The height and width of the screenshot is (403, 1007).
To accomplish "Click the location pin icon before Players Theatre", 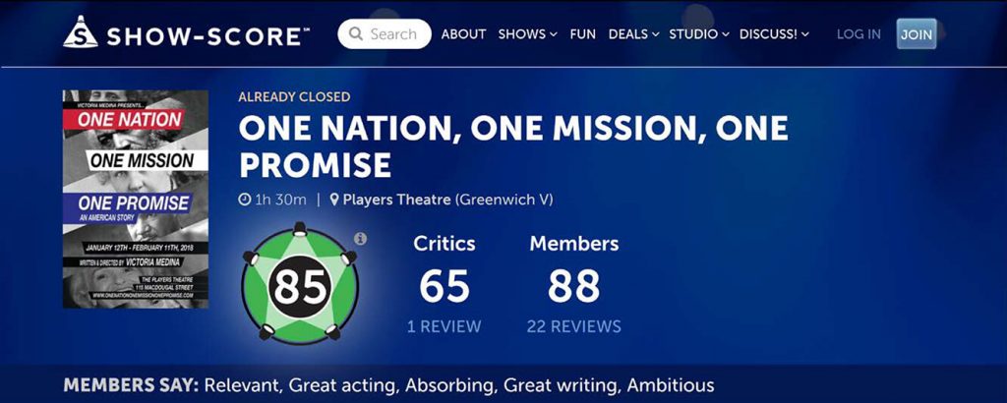I will click(334, 200).
